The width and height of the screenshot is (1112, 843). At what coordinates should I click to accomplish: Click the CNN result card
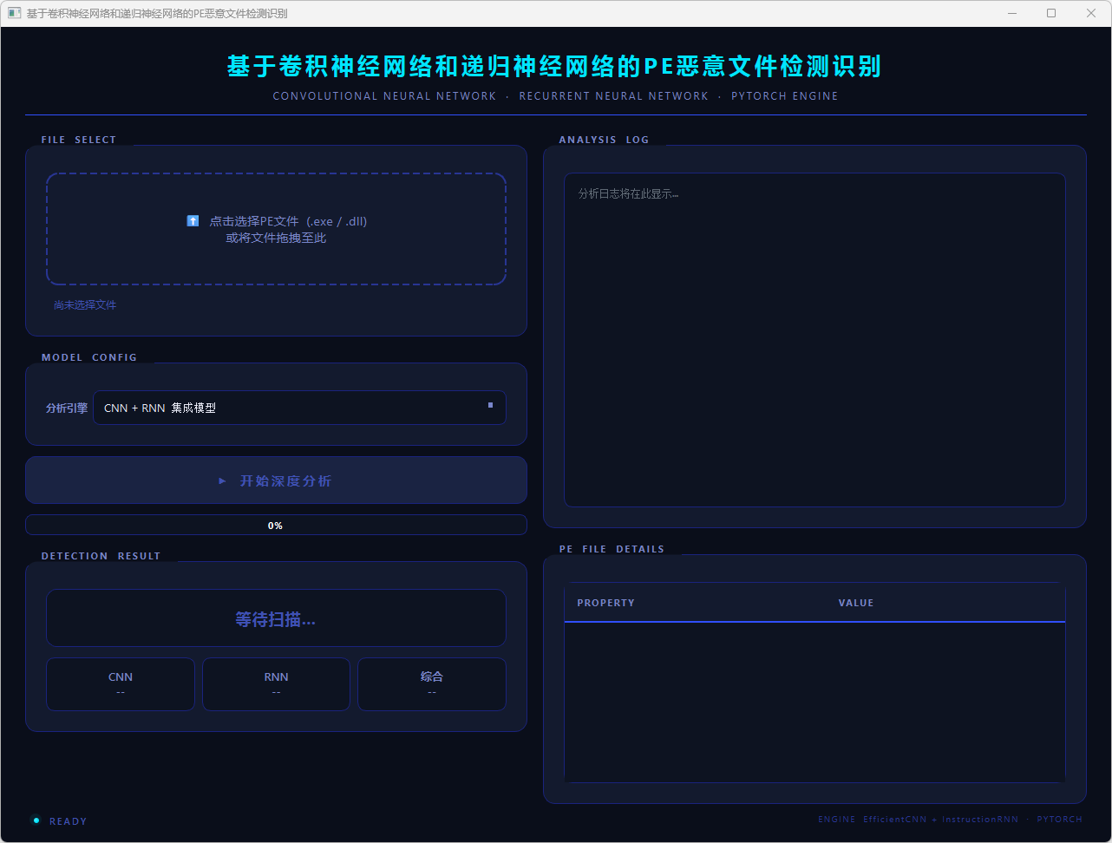point(121,684)
